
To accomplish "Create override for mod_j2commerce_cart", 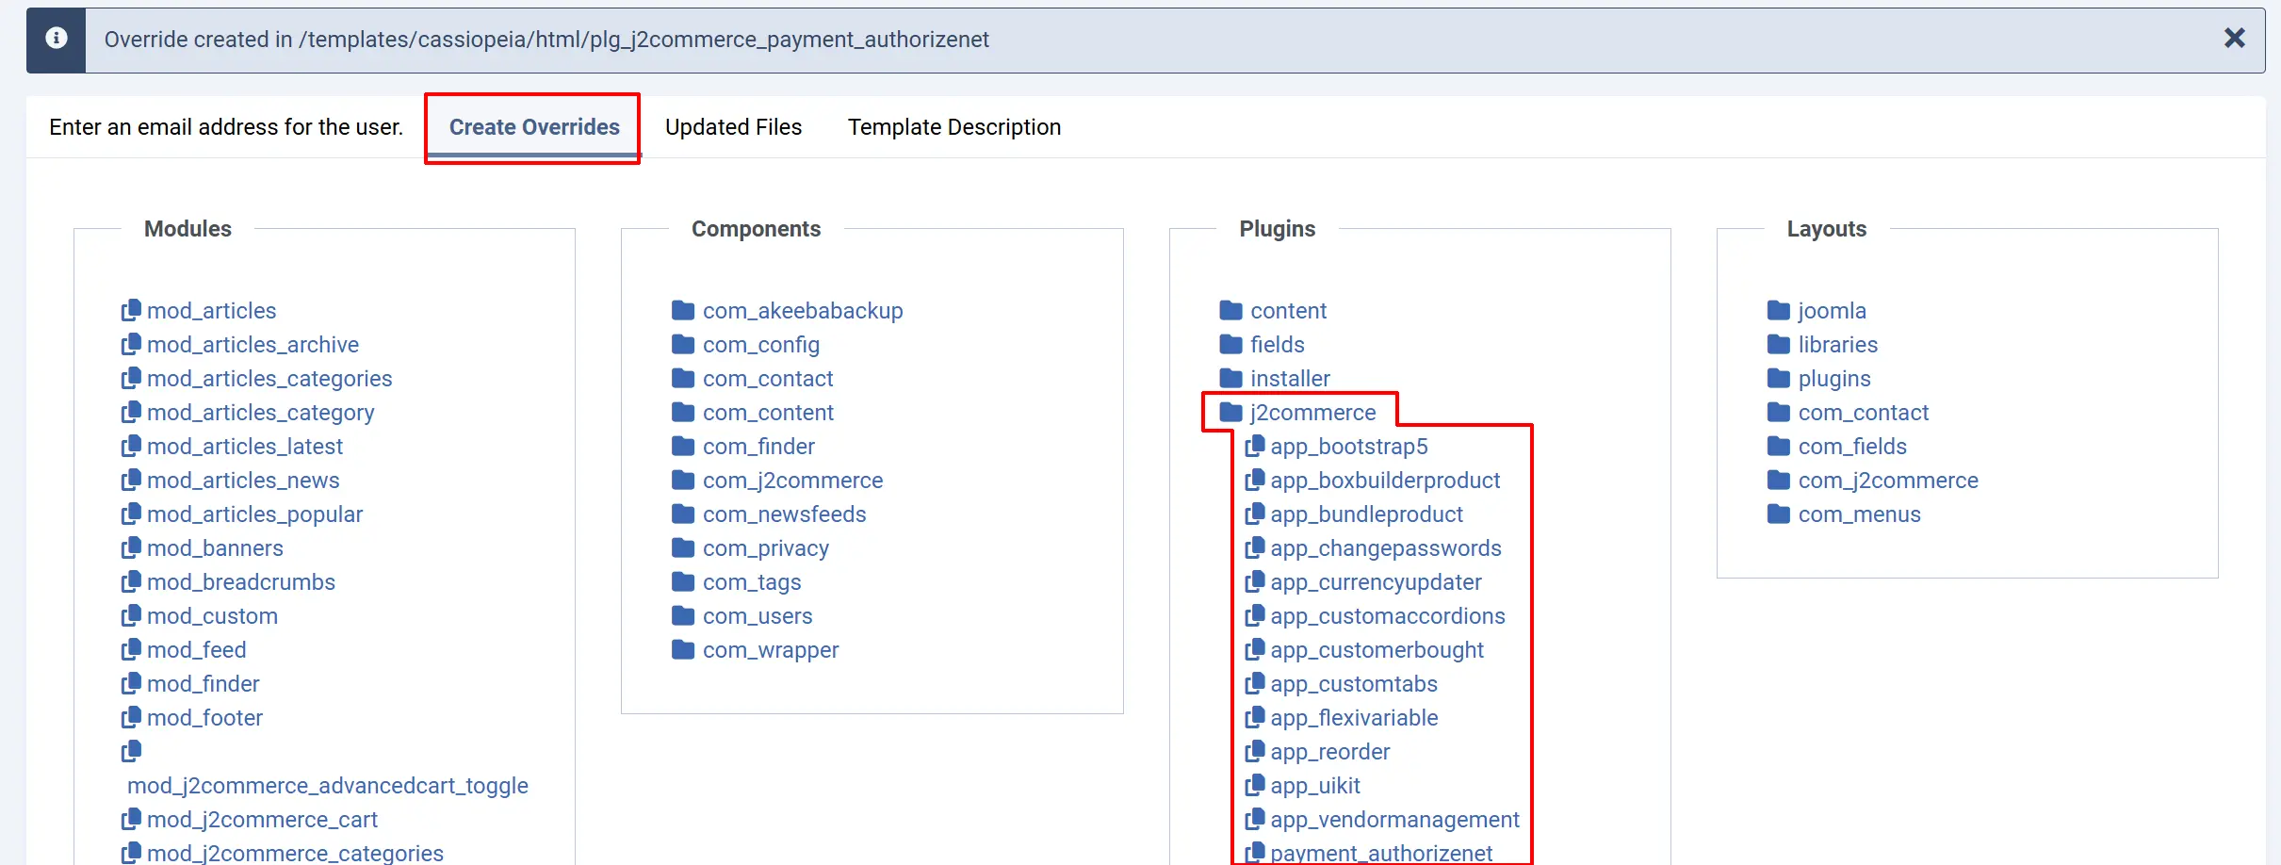I will tap(250, 819).
